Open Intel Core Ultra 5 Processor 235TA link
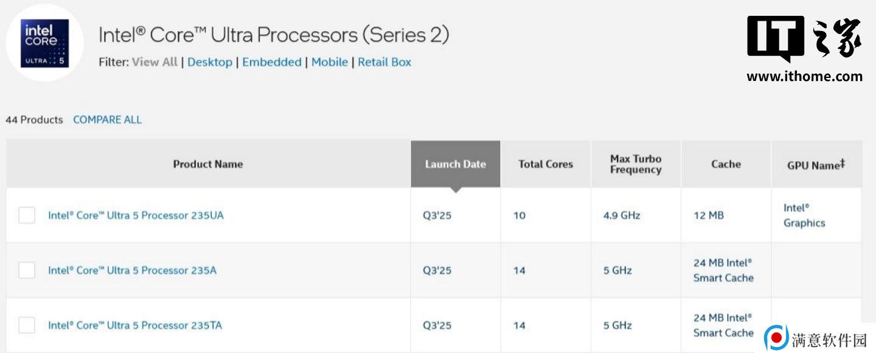The height and width of the screenshot is (353, 876). coord(135,326)
